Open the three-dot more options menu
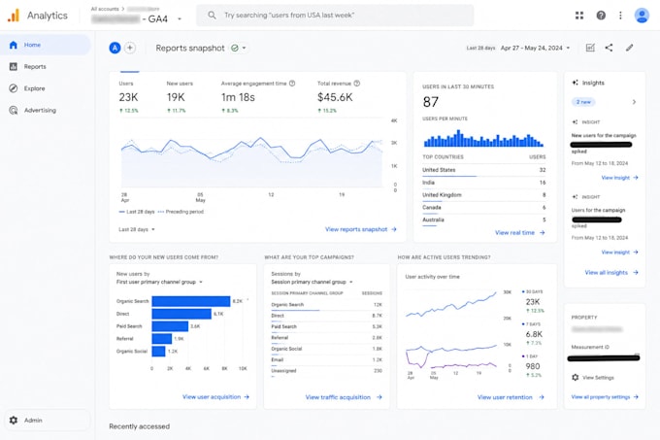Screen dimensions: 660x440 click(620, 16)
